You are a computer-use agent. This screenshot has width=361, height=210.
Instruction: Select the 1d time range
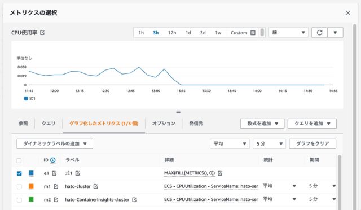(x=188, y=33)
